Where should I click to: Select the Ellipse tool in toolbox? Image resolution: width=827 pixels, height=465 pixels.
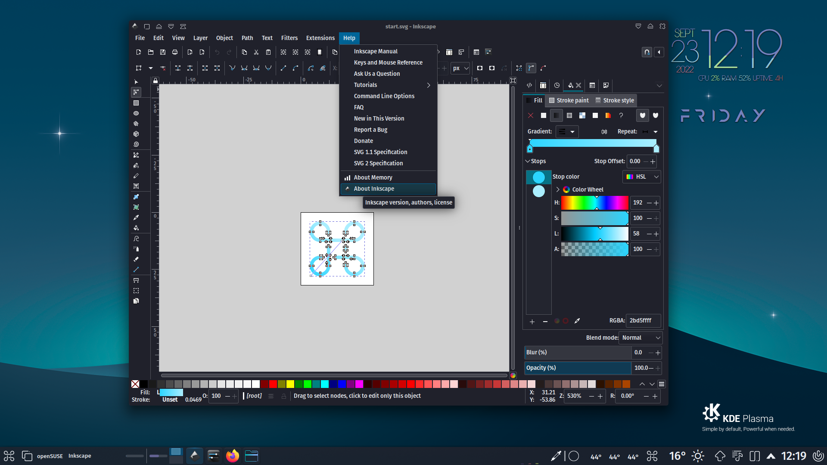coord(136,113)
